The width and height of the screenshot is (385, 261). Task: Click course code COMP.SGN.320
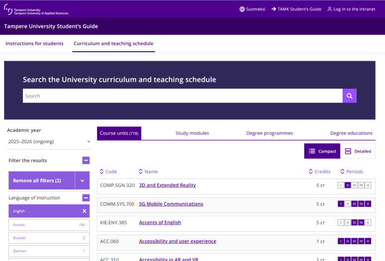[118, 185]
